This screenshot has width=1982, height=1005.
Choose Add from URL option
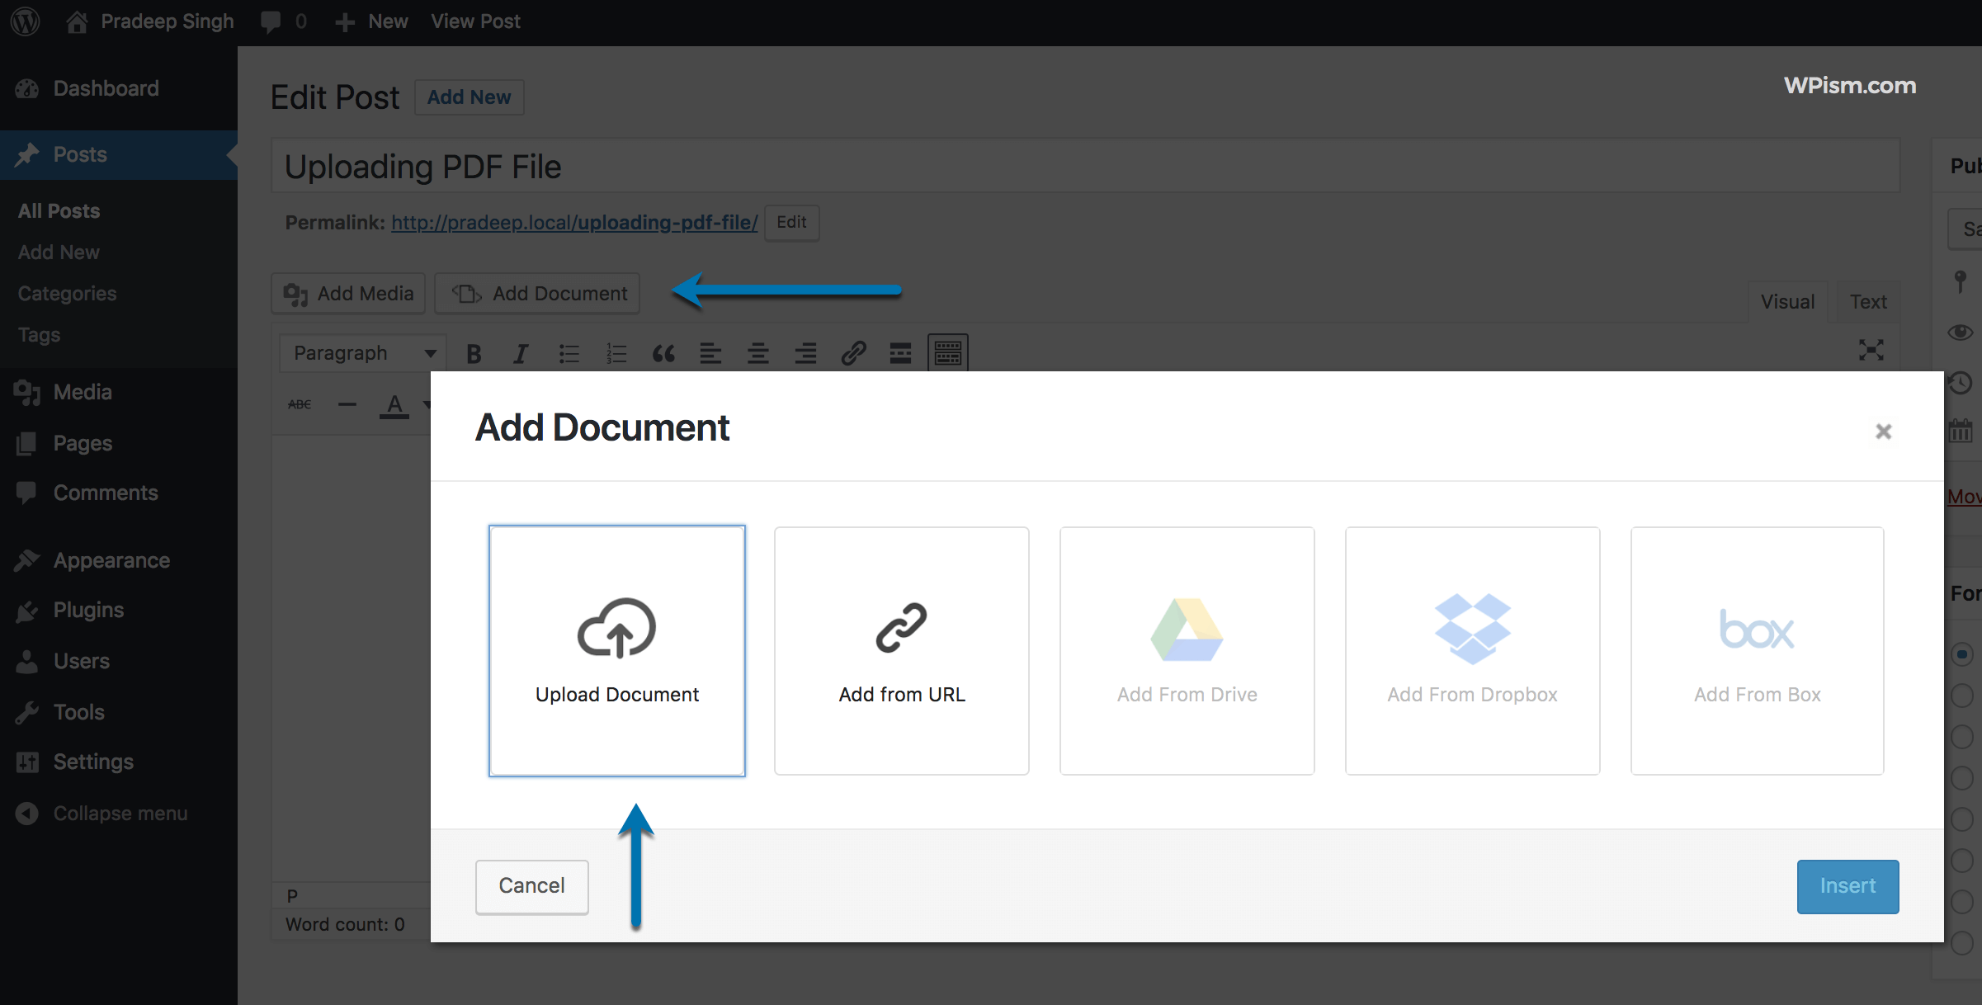(x=901, y=651)
